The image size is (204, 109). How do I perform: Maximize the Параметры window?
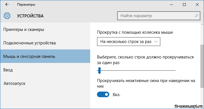pyautogui.click(x=184, y=4)
